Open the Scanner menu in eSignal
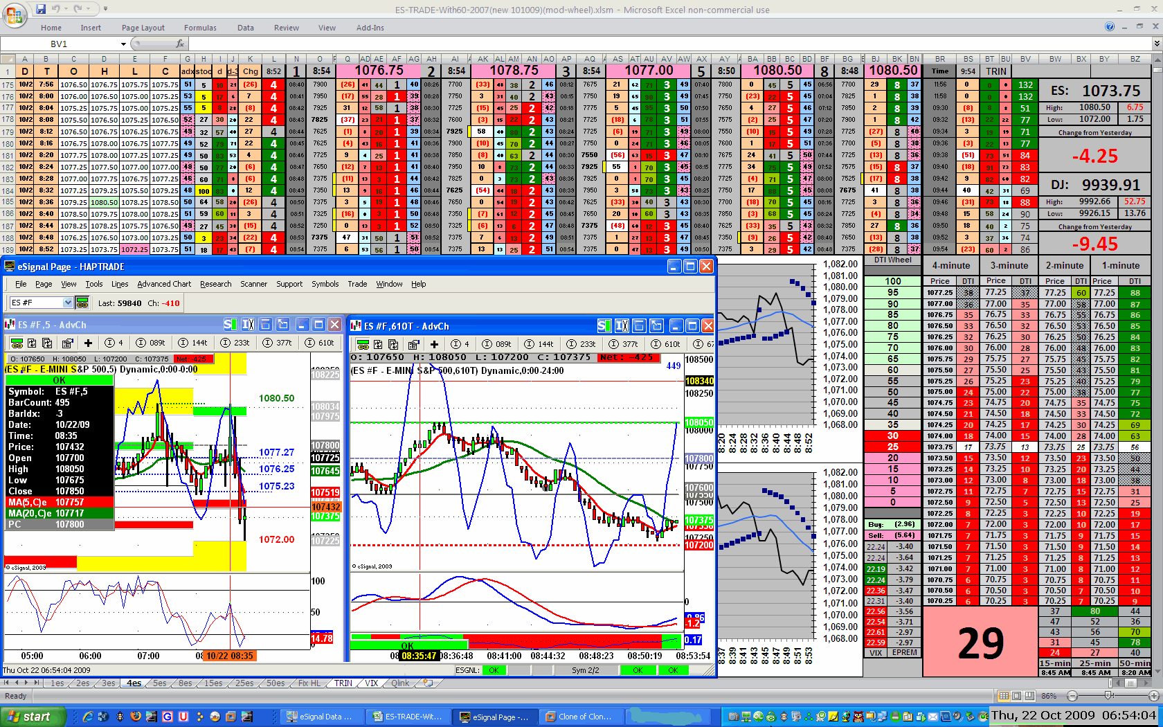The image size is (1163, 727). (x=253, y=284)
